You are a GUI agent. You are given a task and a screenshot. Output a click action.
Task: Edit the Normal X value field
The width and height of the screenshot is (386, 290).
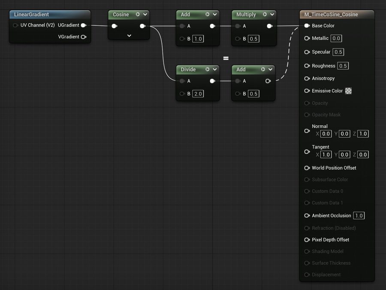click(326, 134)
